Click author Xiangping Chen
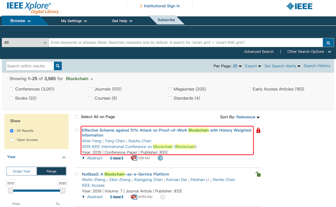The height and width of the screenshot is (207, 336). 148,180
